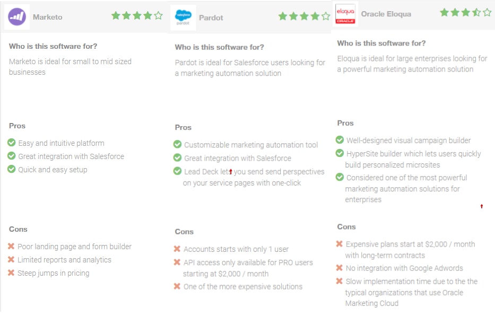
Task: Click the green check next to Easy and intuitive platform
Action: [x=11, y=143]
